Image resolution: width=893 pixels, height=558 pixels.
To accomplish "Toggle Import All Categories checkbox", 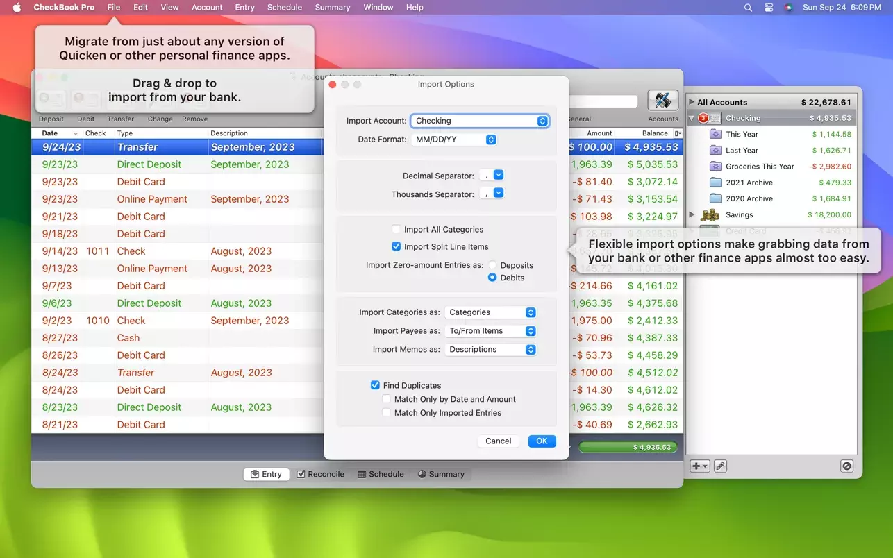I will [x=396, y=229].
